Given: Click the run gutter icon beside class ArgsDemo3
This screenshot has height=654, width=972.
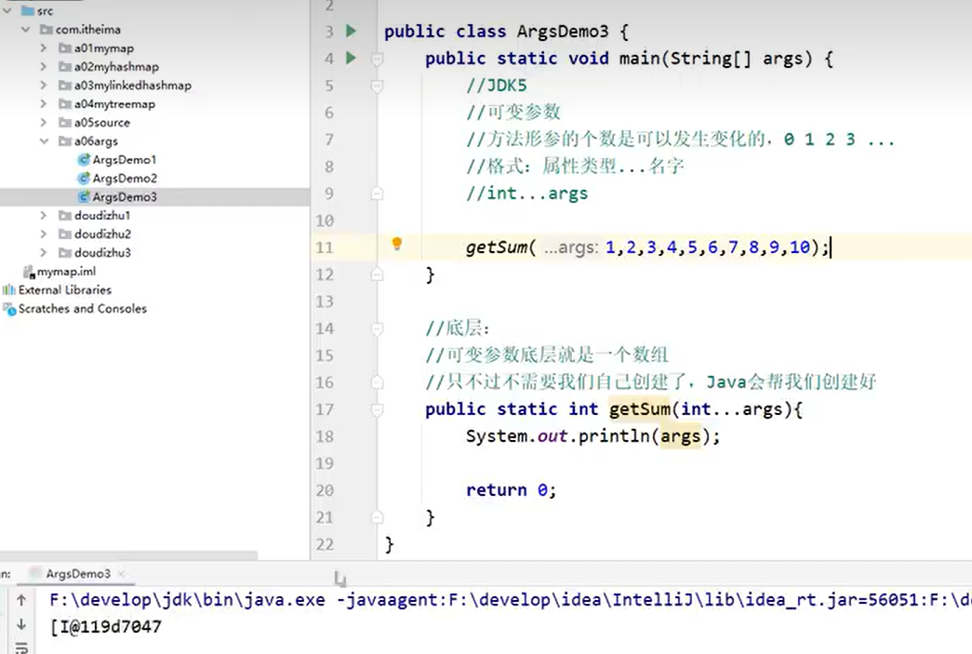Looking at the screenshot, I should [351, 31].
